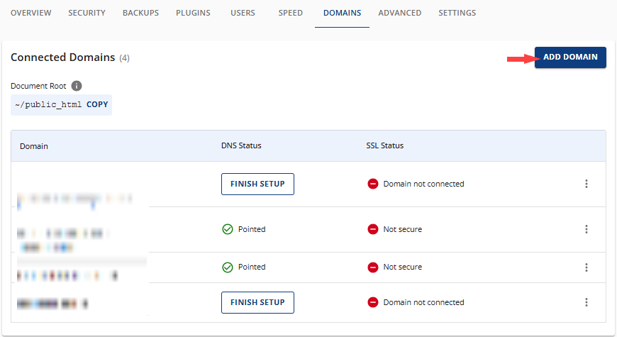Click red Domain not connected icon in first row

click(372, 184)
